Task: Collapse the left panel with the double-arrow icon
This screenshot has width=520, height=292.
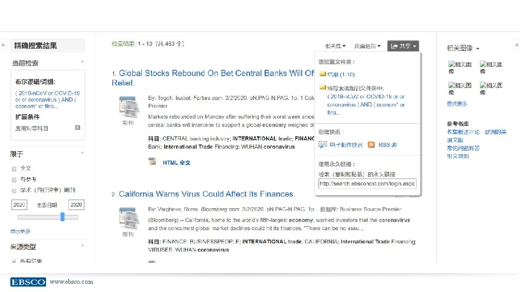Action: [x=3, y=45]
